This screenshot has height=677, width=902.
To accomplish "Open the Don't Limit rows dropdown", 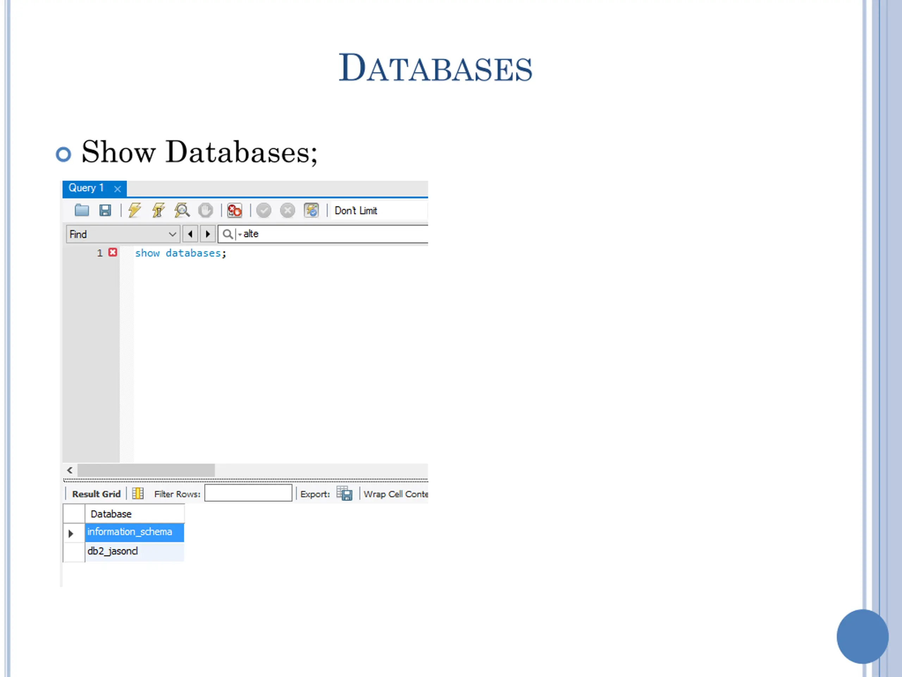I will [x=379, y=211].
